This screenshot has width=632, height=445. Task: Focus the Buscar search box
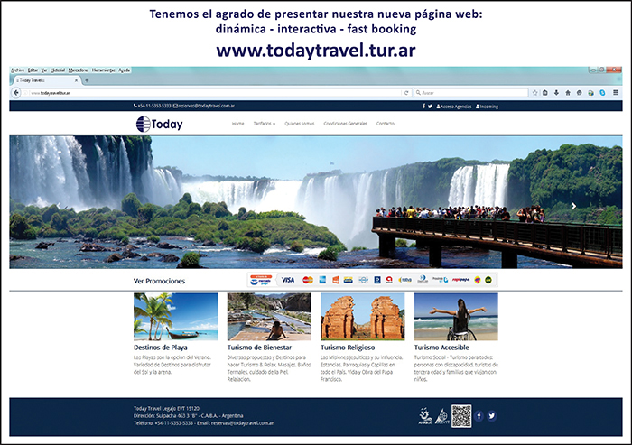click(x=470, y=93)
